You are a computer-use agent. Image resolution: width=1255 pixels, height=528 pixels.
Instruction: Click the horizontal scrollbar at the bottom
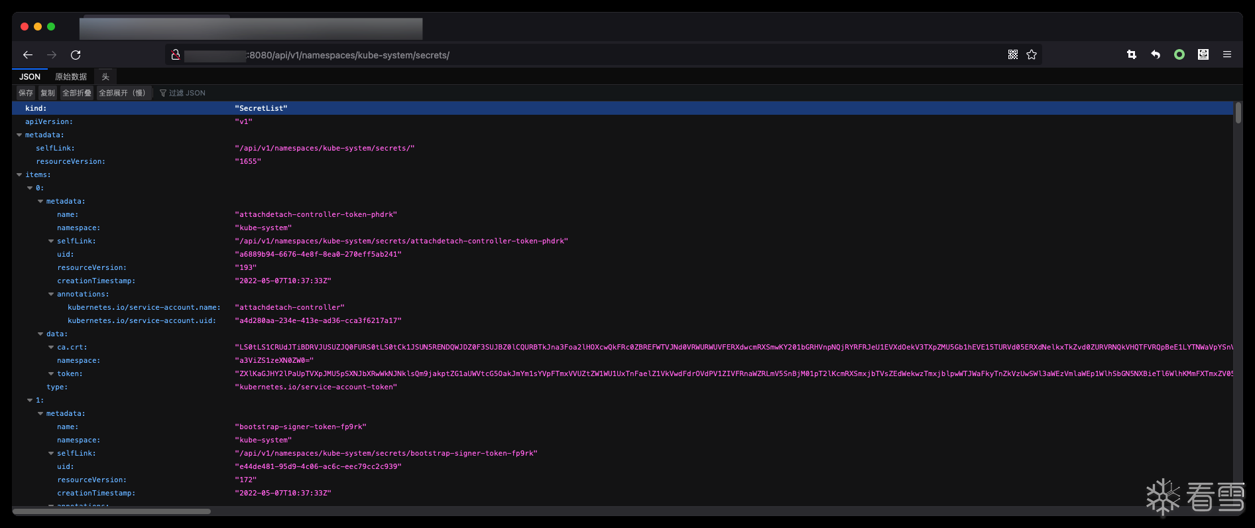111,511
